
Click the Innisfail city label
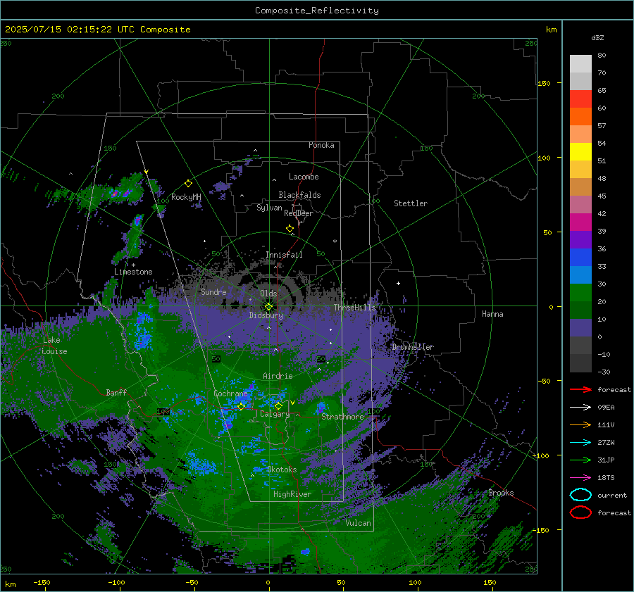pyautogui.click(x=284, y=255)
